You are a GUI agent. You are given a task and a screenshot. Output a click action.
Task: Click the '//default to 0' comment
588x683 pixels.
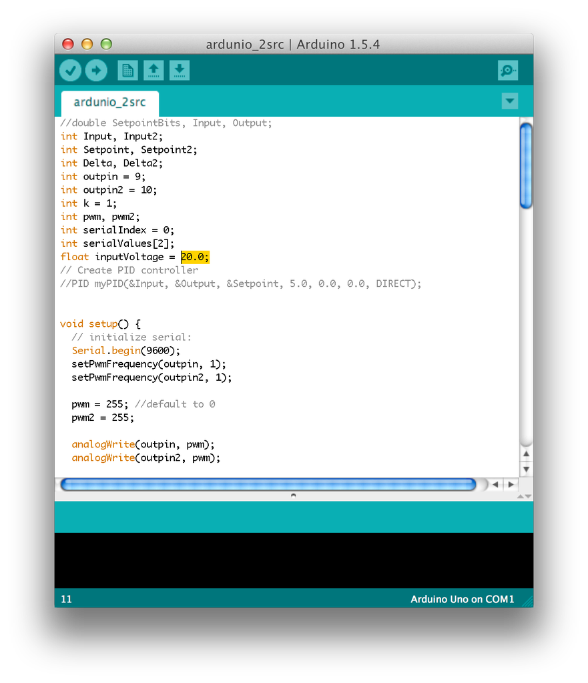176,404
